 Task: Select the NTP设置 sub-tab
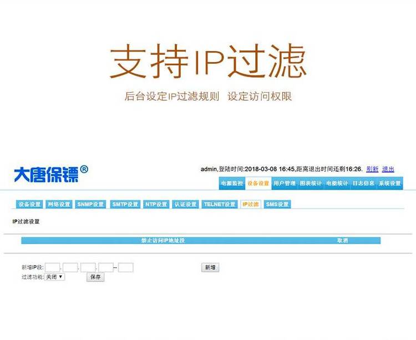(x=156, y=204)
